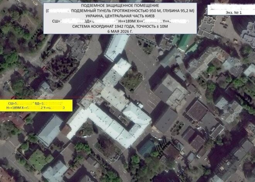Click "СИСТЕМА КООРДИНАТ 1942 ГОДА" text
This screenshot has height=182, width=255.
pyautogui.click(x=104, y=26)
